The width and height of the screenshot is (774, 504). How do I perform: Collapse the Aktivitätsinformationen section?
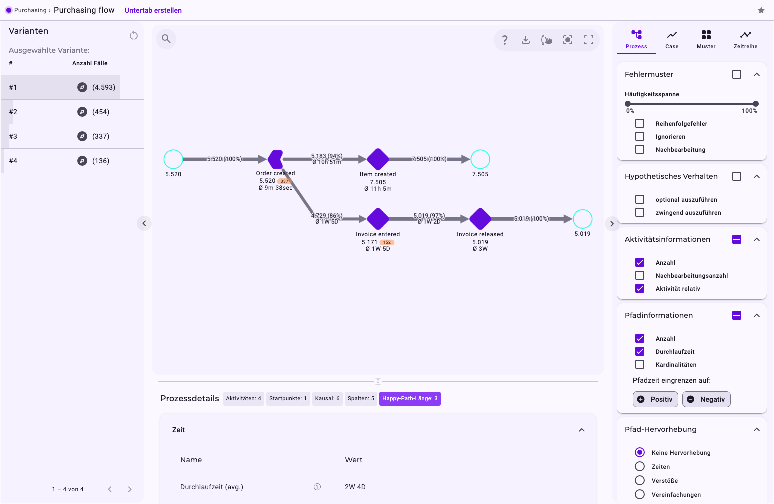(x=757, y=239)
